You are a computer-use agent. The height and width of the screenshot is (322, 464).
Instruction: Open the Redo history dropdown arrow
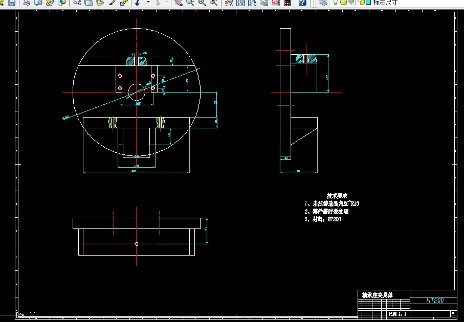[x=167, y=2]
